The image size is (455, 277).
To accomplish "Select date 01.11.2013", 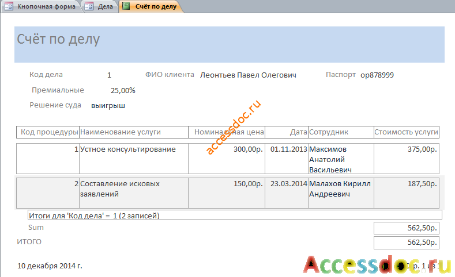I will (x=287, y=159).
